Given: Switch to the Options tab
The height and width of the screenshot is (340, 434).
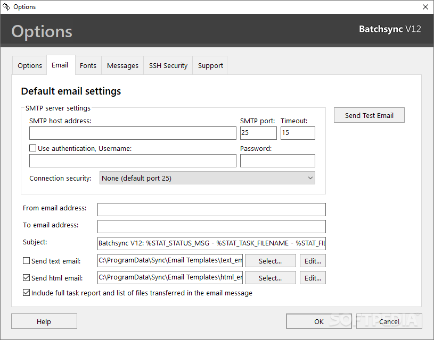Looking at the screenshot, I should [30, 66].
